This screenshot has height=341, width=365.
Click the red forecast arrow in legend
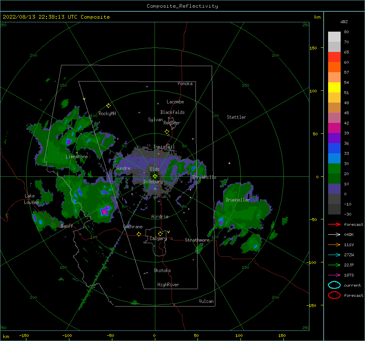click(334, 224)
